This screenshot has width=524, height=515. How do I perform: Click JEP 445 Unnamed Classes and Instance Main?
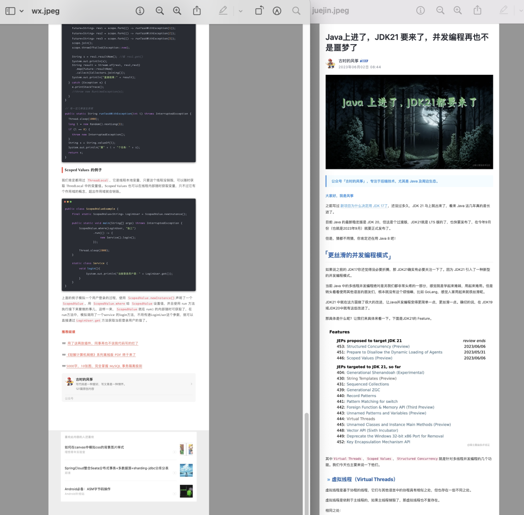coord(399,425)
